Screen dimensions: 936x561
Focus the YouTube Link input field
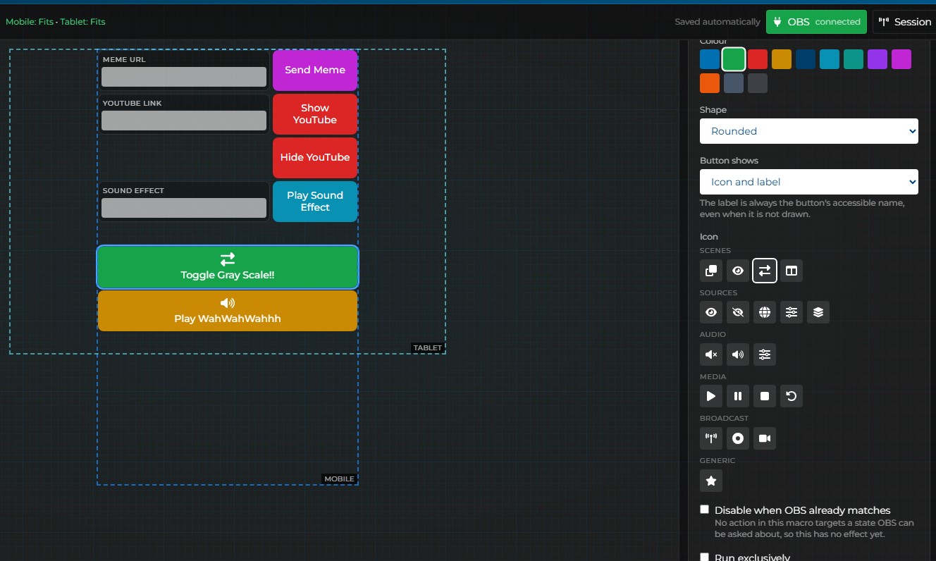(184, 121)
